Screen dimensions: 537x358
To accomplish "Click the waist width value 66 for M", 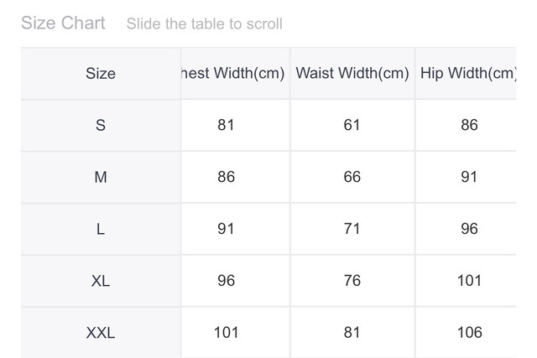I will 352,177.
